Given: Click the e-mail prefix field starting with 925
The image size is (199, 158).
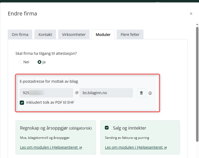Looking at the screenshot, I should (x=46, y=93).
